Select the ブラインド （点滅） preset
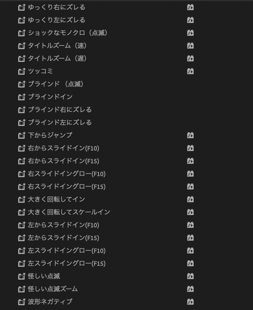The height and width of the screenshot is (310, 253). pyautogui.click(x=56, y=84)
